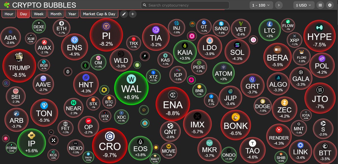Click the CRYPTO BUBBLES title text
The height and width of the screenshot is (164, 338).
click(x=44, y=5)
